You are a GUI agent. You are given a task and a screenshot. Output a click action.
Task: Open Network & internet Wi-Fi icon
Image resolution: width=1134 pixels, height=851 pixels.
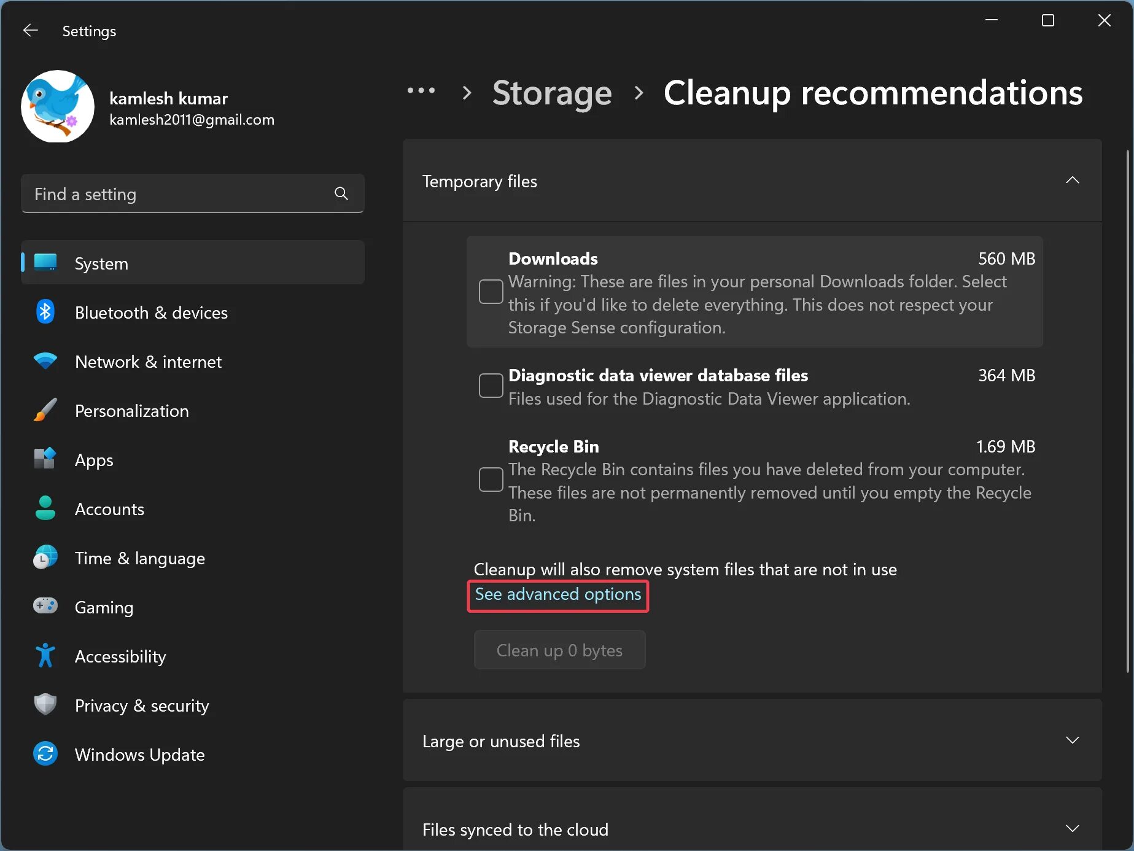pyautogui.click(x=45, y=362)
